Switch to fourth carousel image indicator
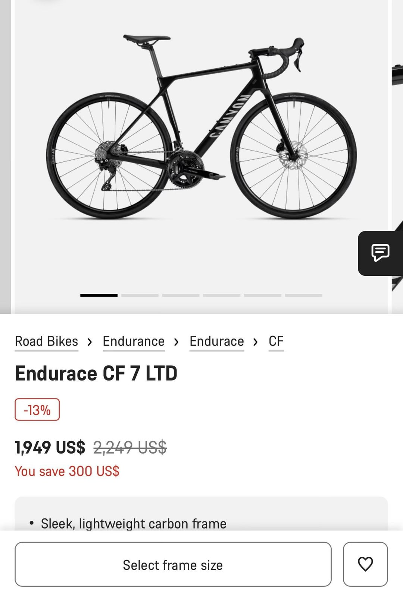 pyautogui.click(x=222, y=295)
